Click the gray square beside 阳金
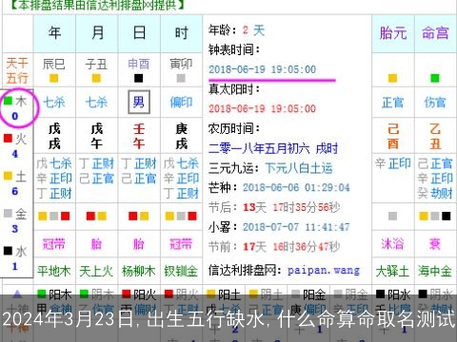 point(296,294)
